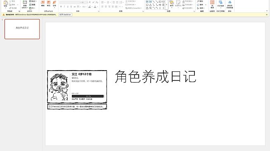Dismiss the yellow OneDrive message bar
The width and height of the screenshot is (270, 151).
pos(267,14)
